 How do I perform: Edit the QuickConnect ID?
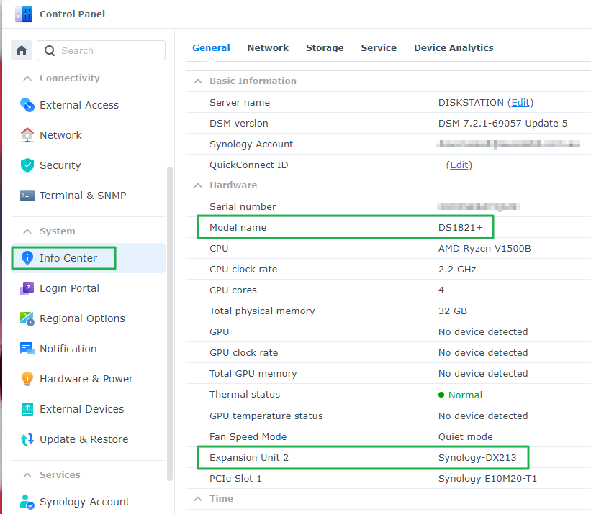459,165
